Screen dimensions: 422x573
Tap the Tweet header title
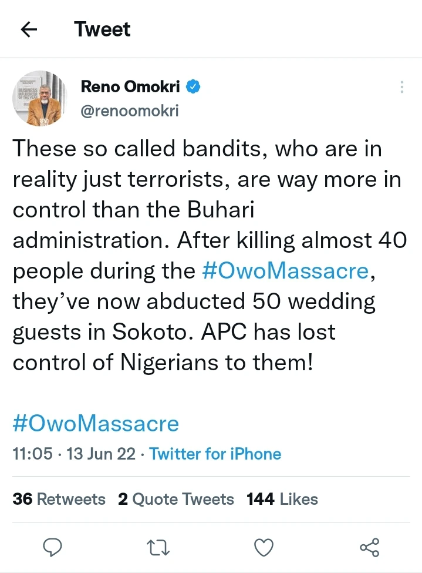(102, 29)
